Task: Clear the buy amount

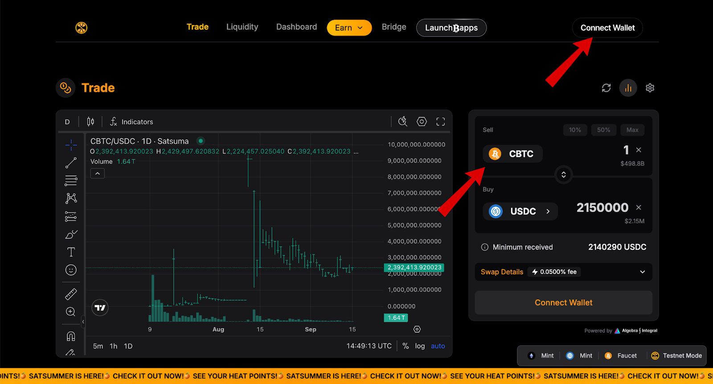Action: 639,208
